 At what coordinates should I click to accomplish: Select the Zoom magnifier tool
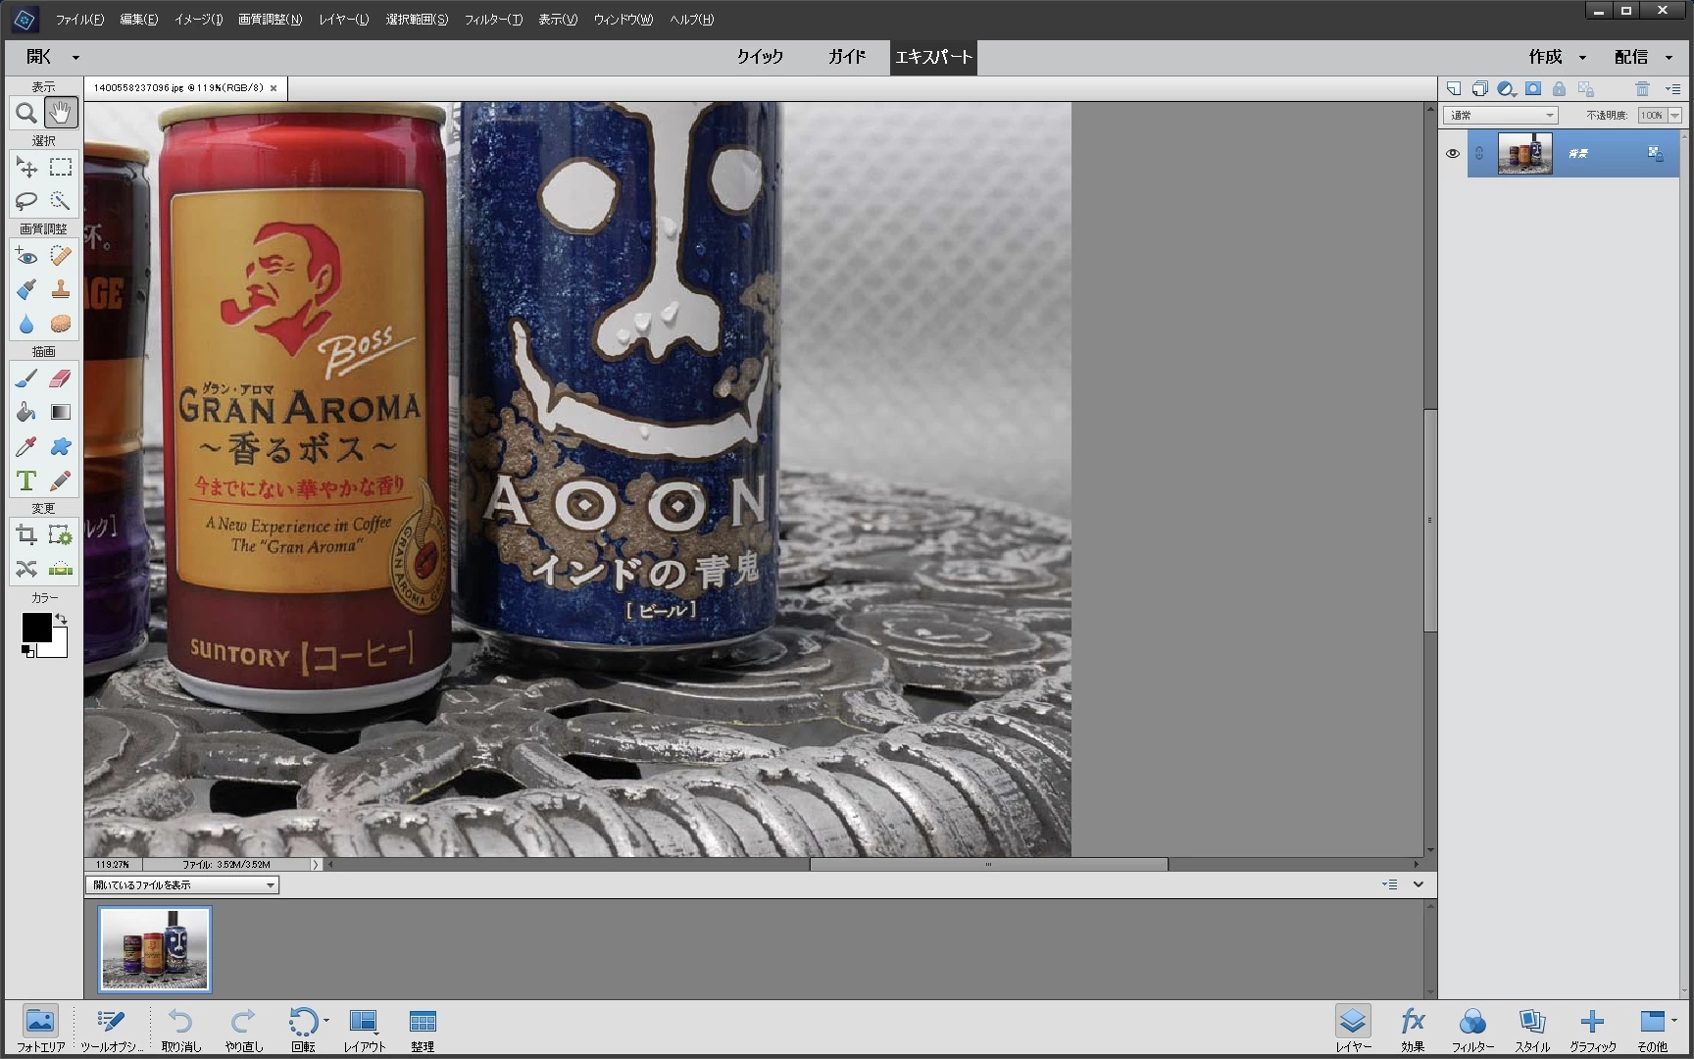[26, 113]
